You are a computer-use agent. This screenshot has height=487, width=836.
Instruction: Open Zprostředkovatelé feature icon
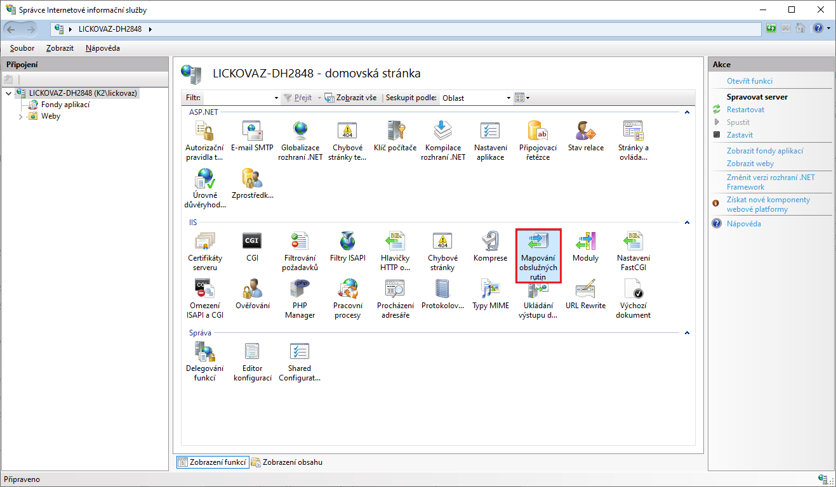(252, 184)
